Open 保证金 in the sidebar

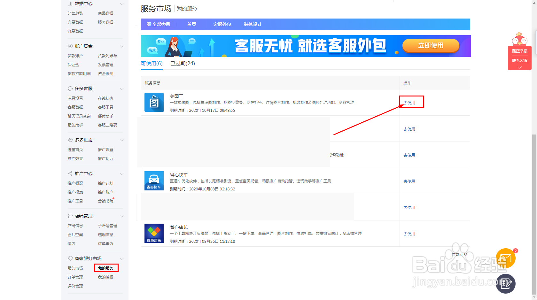(x=73, y=65)
